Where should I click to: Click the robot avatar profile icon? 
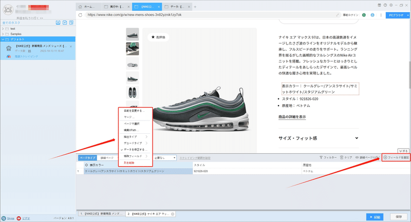(8, 10)
